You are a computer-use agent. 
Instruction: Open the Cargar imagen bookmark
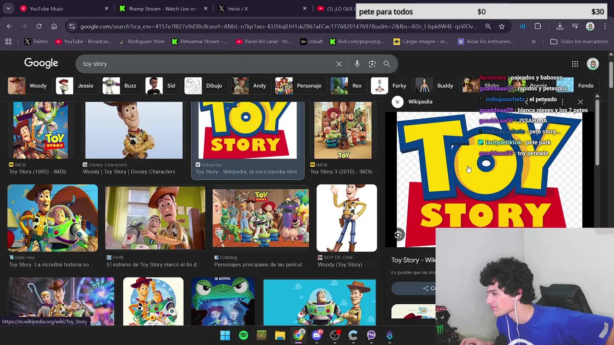pos(421,42)
